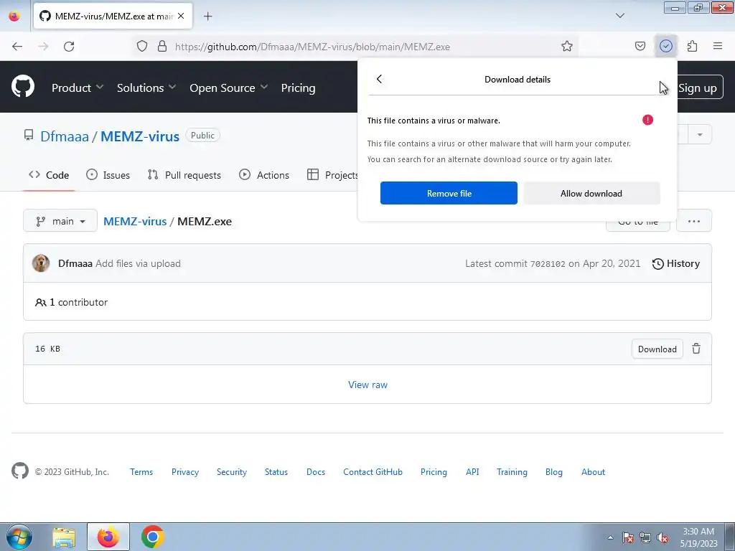Click the Allow download button

(591, 193)
